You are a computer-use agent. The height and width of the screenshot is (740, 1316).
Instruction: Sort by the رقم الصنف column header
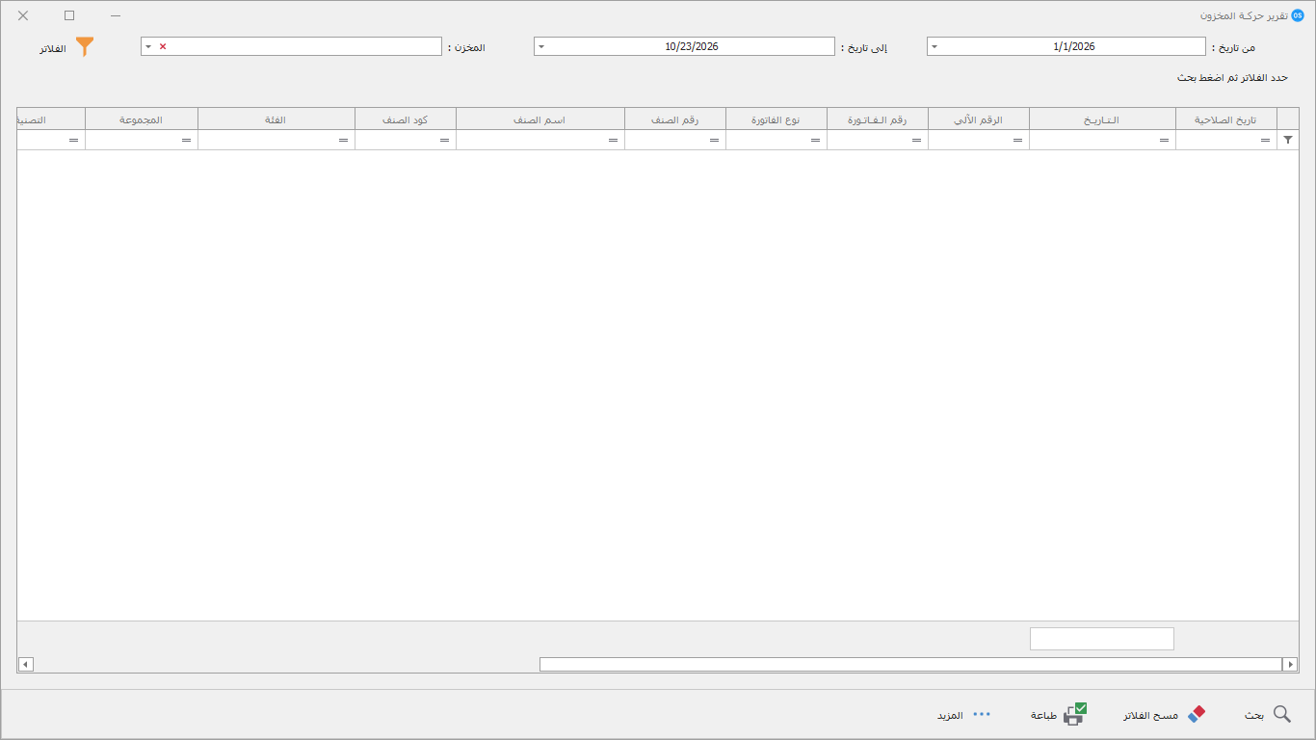tap(675, 119)
